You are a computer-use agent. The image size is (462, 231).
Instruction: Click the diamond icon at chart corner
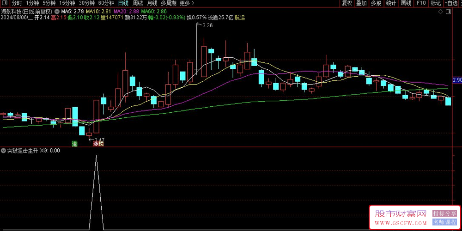(x=440, y=12)
